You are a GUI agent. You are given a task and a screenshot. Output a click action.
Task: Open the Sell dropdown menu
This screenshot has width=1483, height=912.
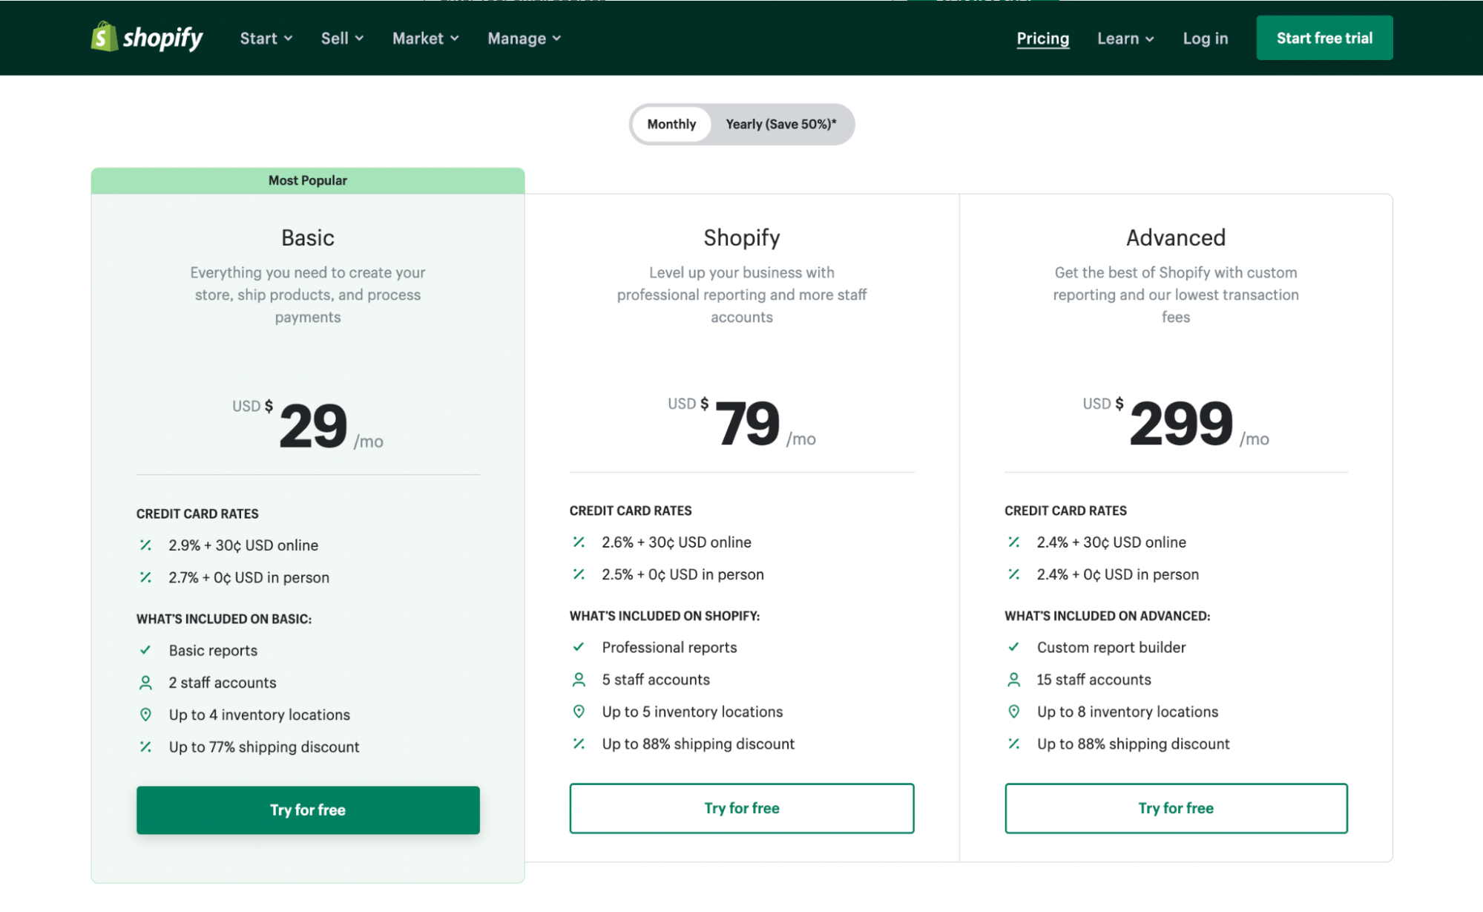(342, 39)
